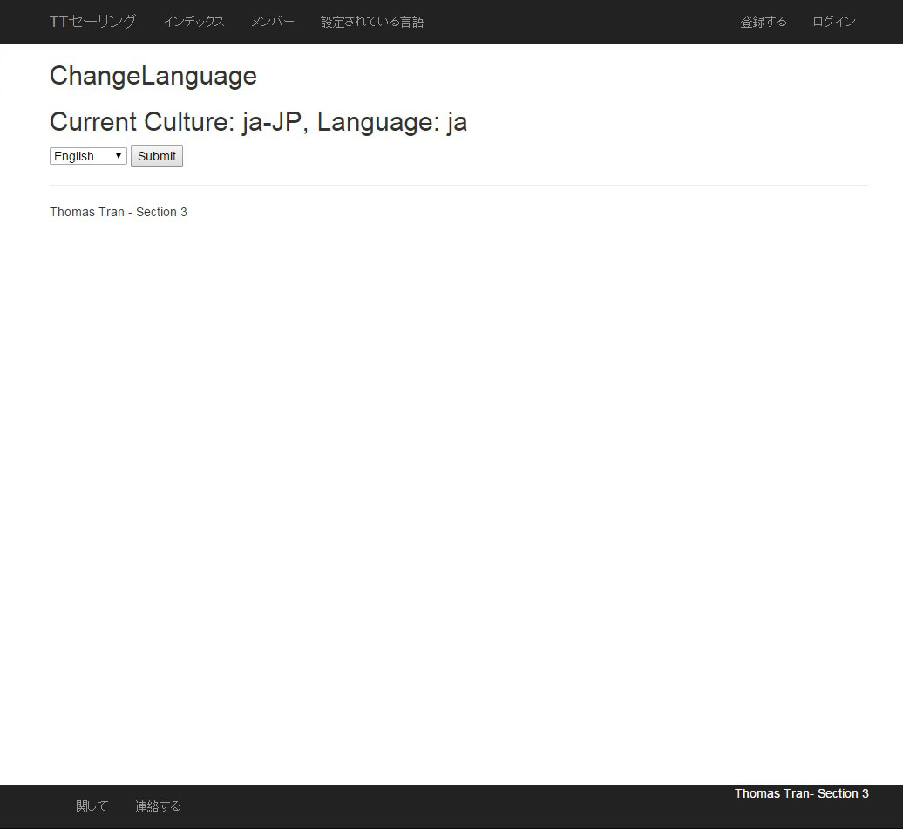
Task: Click the white footer text Thomas Tran- Section 3
Action: pos(801,793)
